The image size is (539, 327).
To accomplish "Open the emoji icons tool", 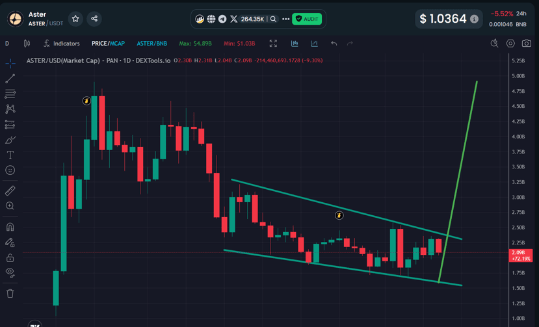I will (10, 170).
